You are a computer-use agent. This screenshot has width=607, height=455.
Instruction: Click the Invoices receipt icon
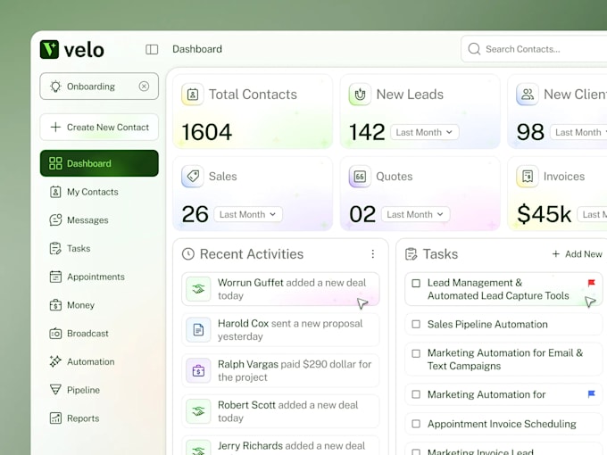pos(528,177)
